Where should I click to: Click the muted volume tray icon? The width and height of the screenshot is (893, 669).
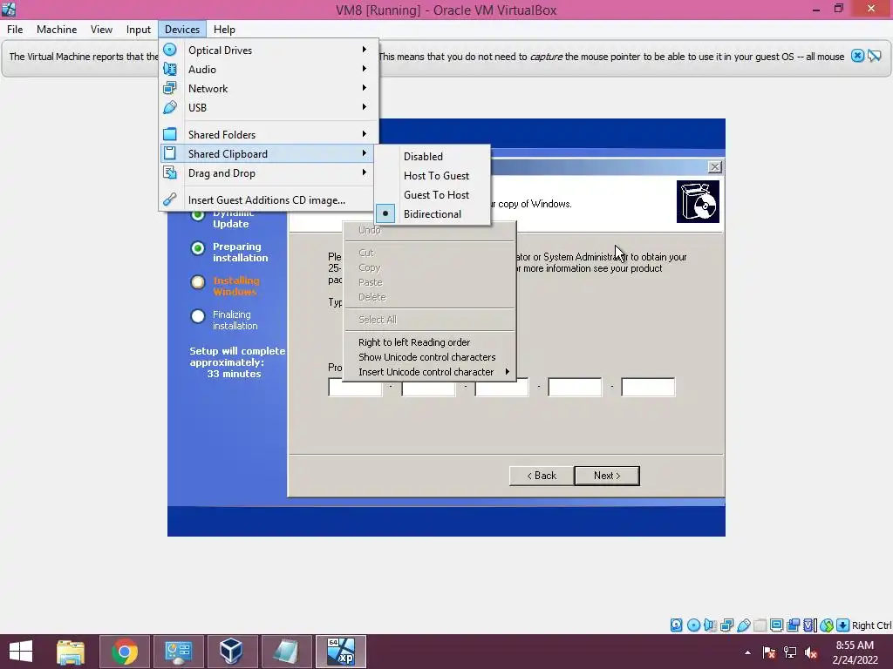(811, 652)
